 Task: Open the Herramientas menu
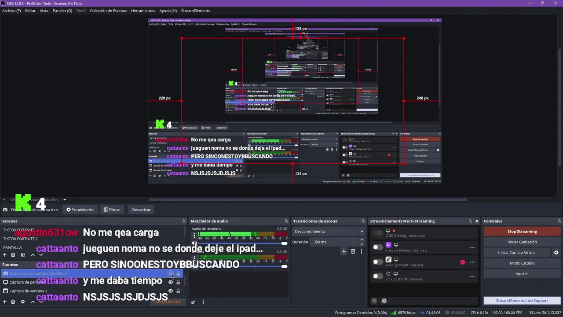tap(143, 11)
